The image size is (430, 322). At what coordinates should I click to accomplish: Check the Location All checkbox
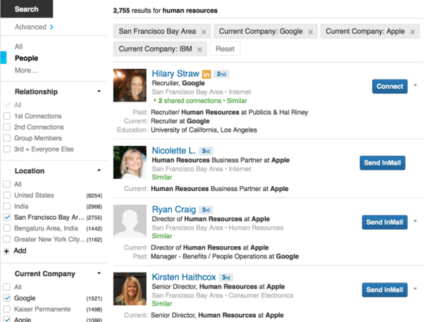click(x=7, y=184)
